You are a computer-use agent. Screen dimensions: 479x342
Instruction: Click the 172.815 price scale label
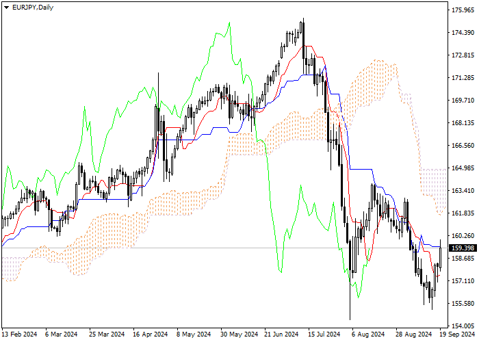click(x=463, y=55)
